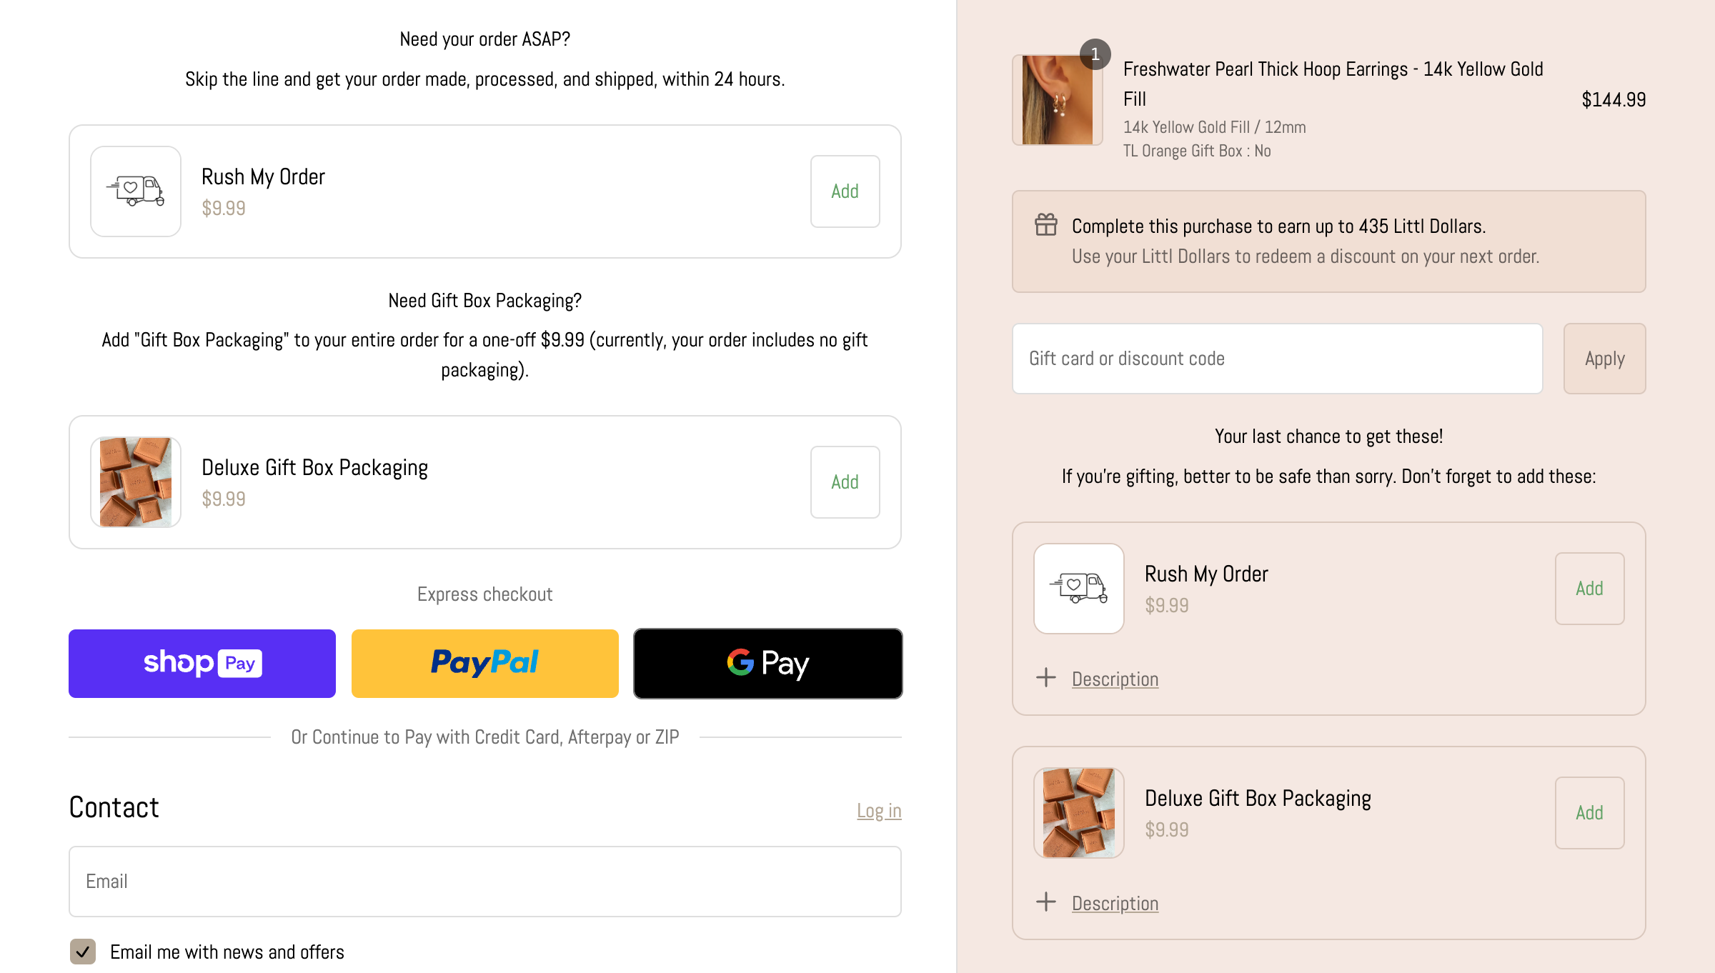The height and width of the screenshot is (973, 1715).
Task: Click the rush delivery truck icon in left panel
Action: (x=136, y=191)
